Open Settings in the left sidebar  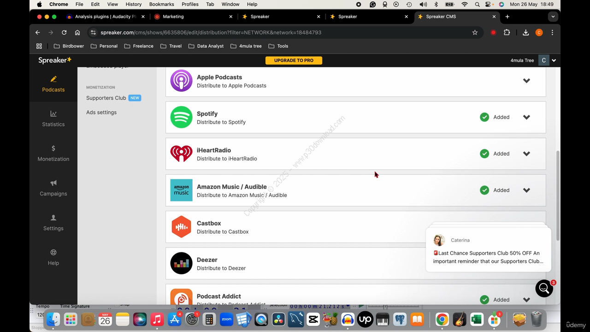(53, 222)
